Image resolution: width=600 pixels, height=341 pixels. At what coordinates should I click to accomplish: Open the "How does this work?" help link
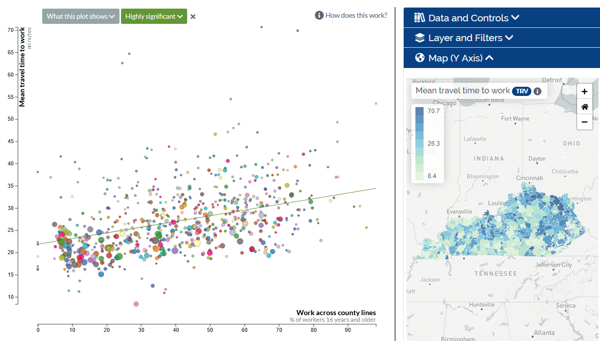coord(351,15)
